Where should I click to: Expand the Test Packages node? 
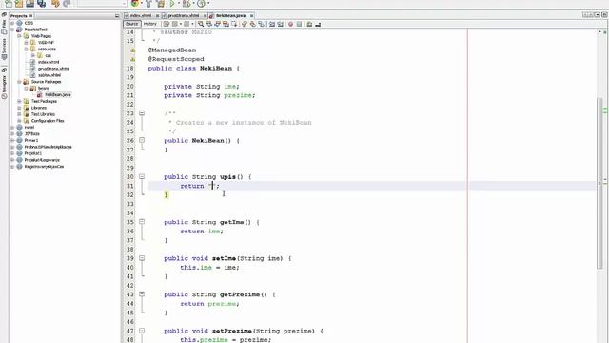click(x=19, y=101)
